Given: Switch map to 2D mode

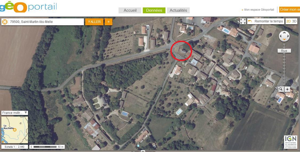Looking at the screenshot, I should pos(288,21).
